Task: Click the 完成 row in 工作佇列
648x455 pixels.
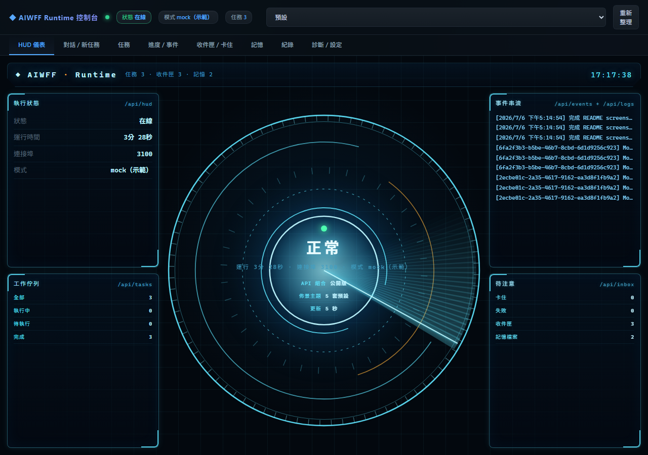Action: coord(83,337)
